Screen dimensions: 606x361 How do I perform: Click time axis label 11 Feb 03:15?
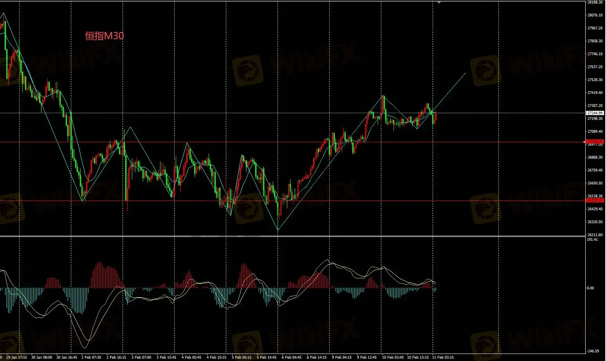pyautogui.click(x=443, y=357)
